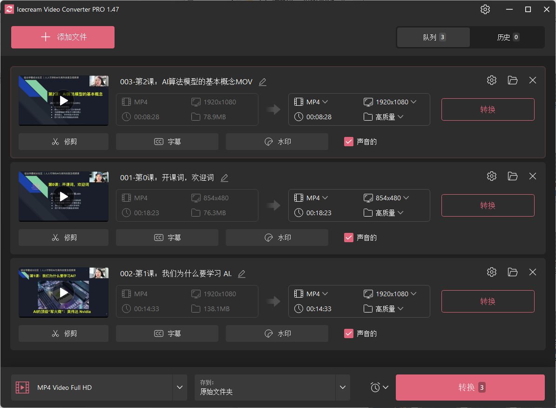This screenshot has height=408, width=556.
Task: Click the scissors 修剪 button for 001-第0课
Action: coord(63,238)
